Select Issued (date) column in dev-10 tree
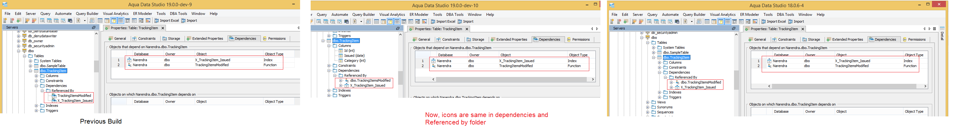The height and width of the screenshot is (131, 955). pyautogui.click(x=354, y=56)
